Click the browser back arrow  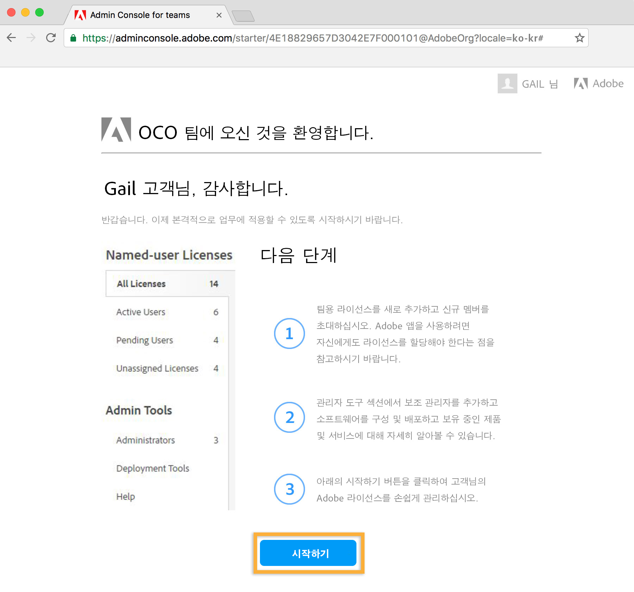pos(12,38)
